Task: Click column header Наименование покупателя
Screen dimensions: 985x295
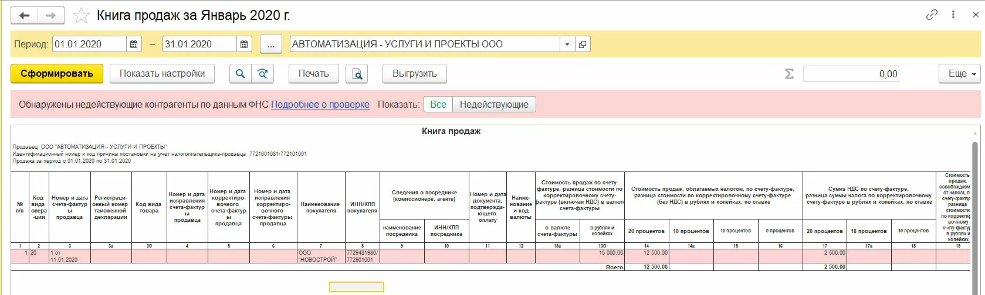Action: 321,207
